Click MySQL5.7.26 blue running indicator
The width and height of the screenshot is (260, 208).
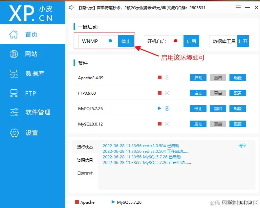160,108
